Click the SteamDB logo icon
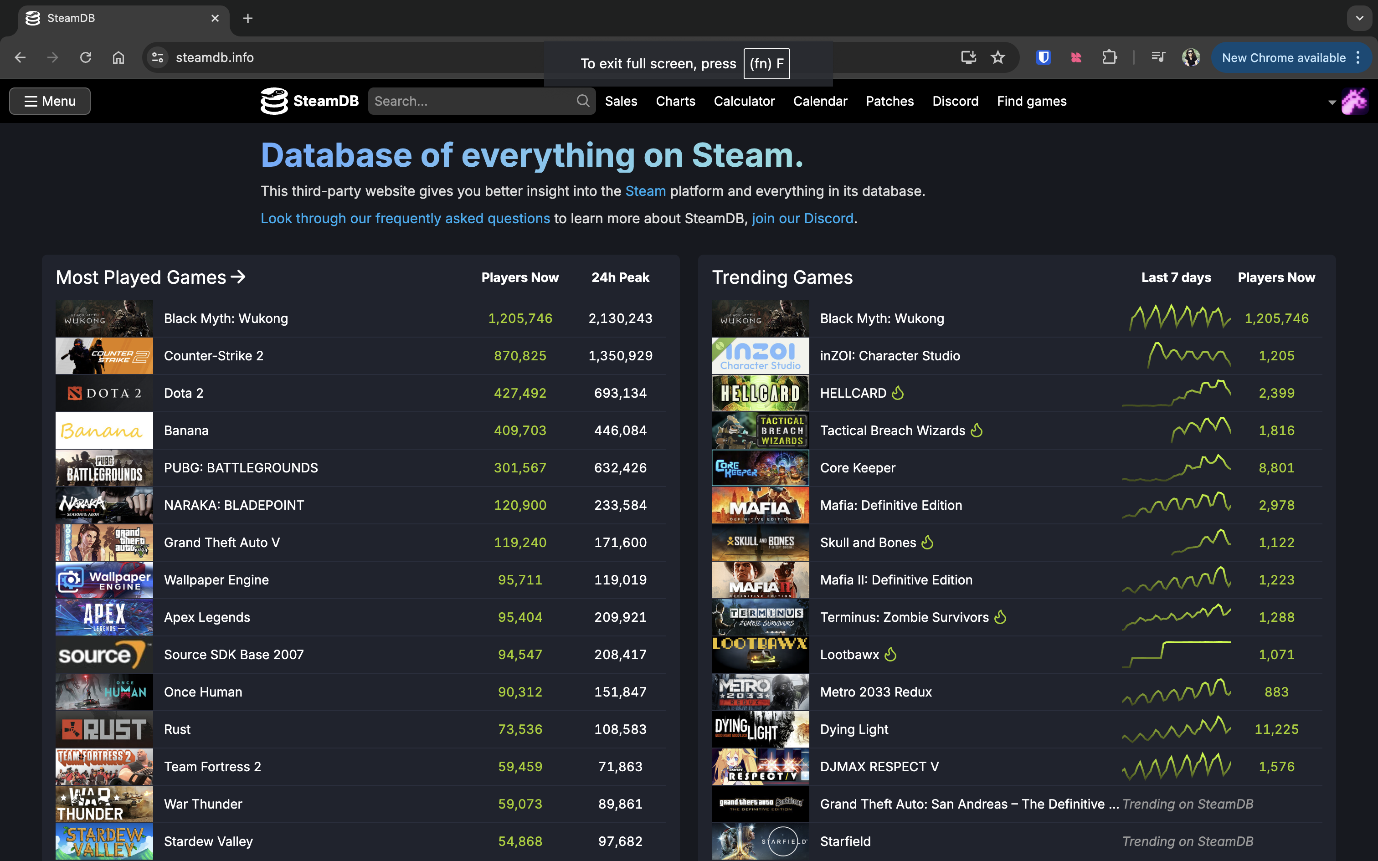This screenshot has width=1378, height=861. pyautogui.click(x=274, y=101)
